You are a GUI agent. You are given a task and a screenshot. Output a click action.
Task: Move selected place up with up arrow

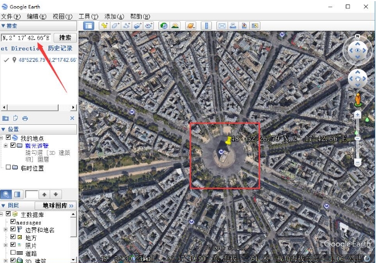(44, 194)
